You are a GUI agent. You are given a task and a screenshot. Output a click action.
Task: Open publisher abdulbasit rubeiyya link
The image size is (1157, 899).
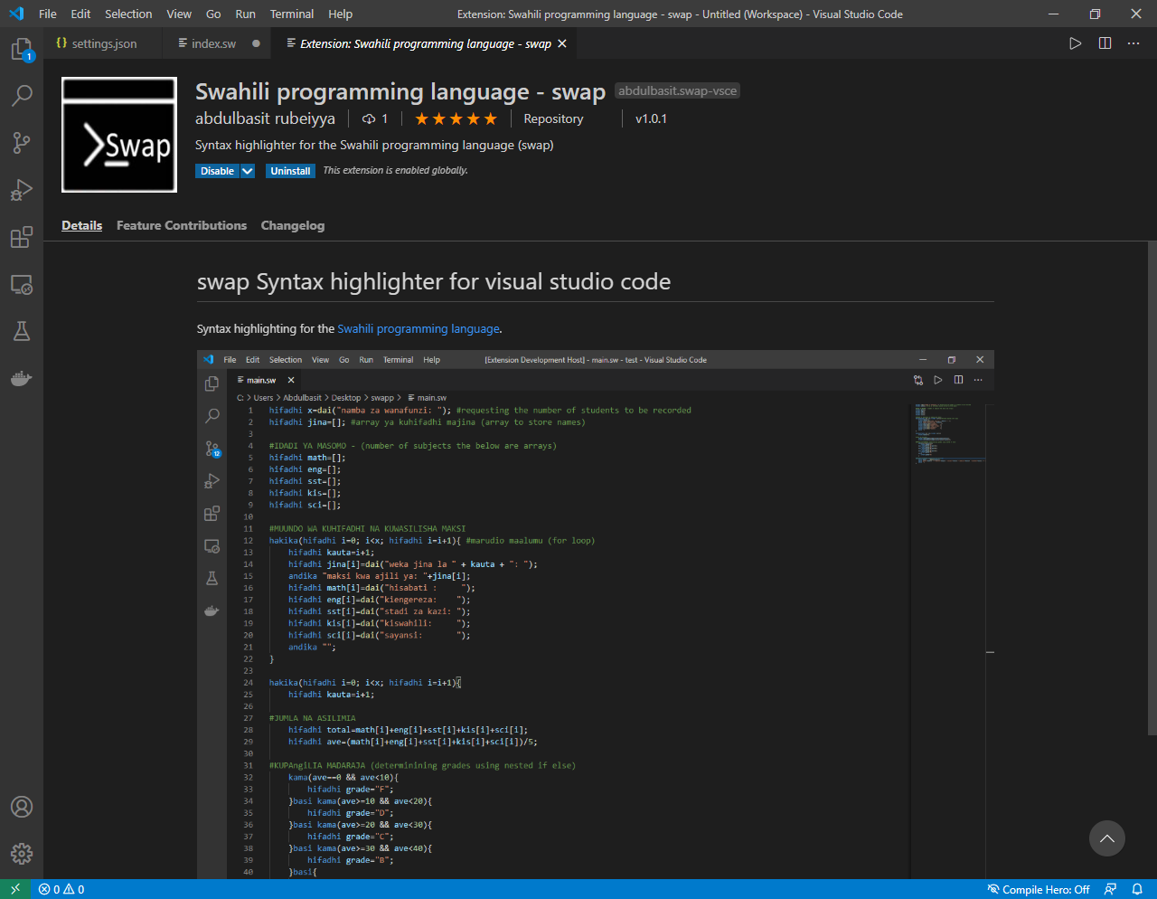click(x=265, y=118)
